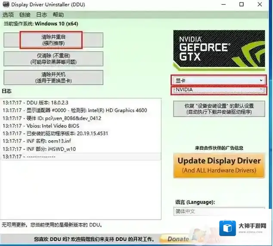273x246 pixels.
Task: Select log line driver version 20.19.15.4531
Action: (x=81, y=133)
